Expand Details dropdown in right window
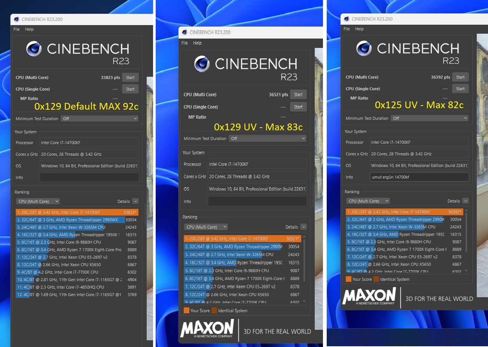 pyautogui.click(x=466, y=201)
